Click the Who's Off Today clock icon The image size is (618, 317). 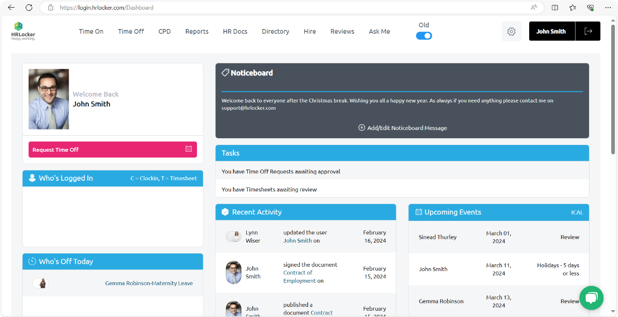(x=31, y=261)
